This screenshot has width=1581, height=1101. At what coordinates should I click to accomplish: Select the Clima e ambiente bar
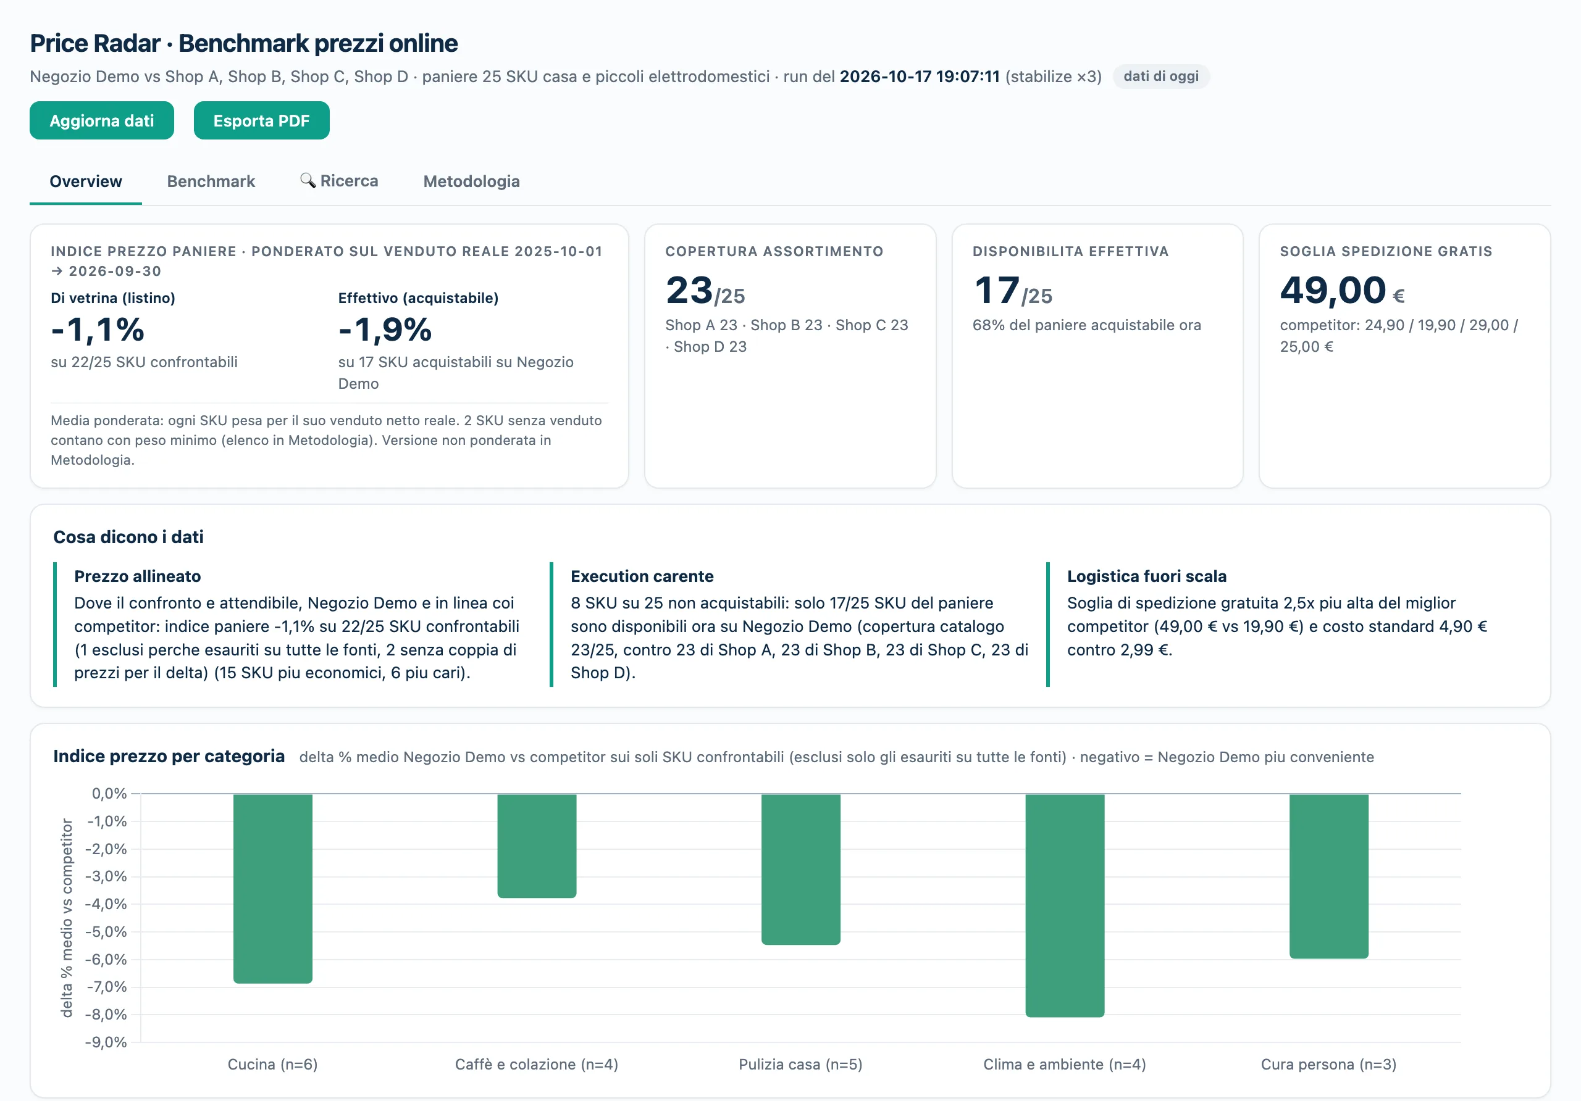(x=1065, y=905)
